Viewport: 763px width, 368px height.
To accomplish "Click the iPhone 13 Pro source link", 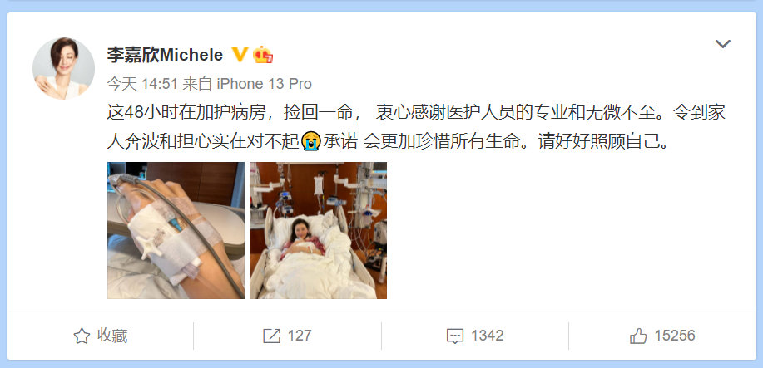I will (x=264, y=84).
